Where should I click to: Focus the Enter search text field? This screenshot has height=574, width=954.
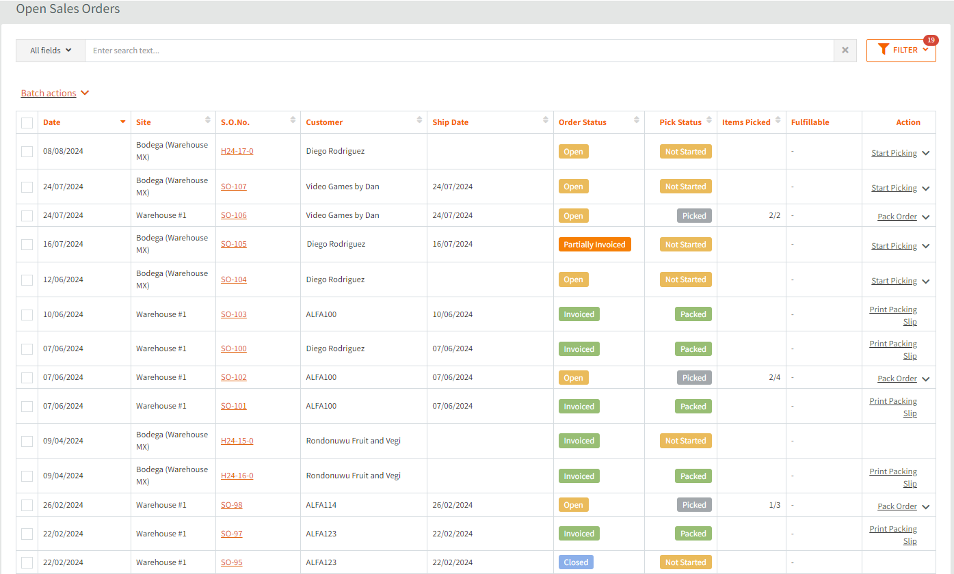coord(459,51)
